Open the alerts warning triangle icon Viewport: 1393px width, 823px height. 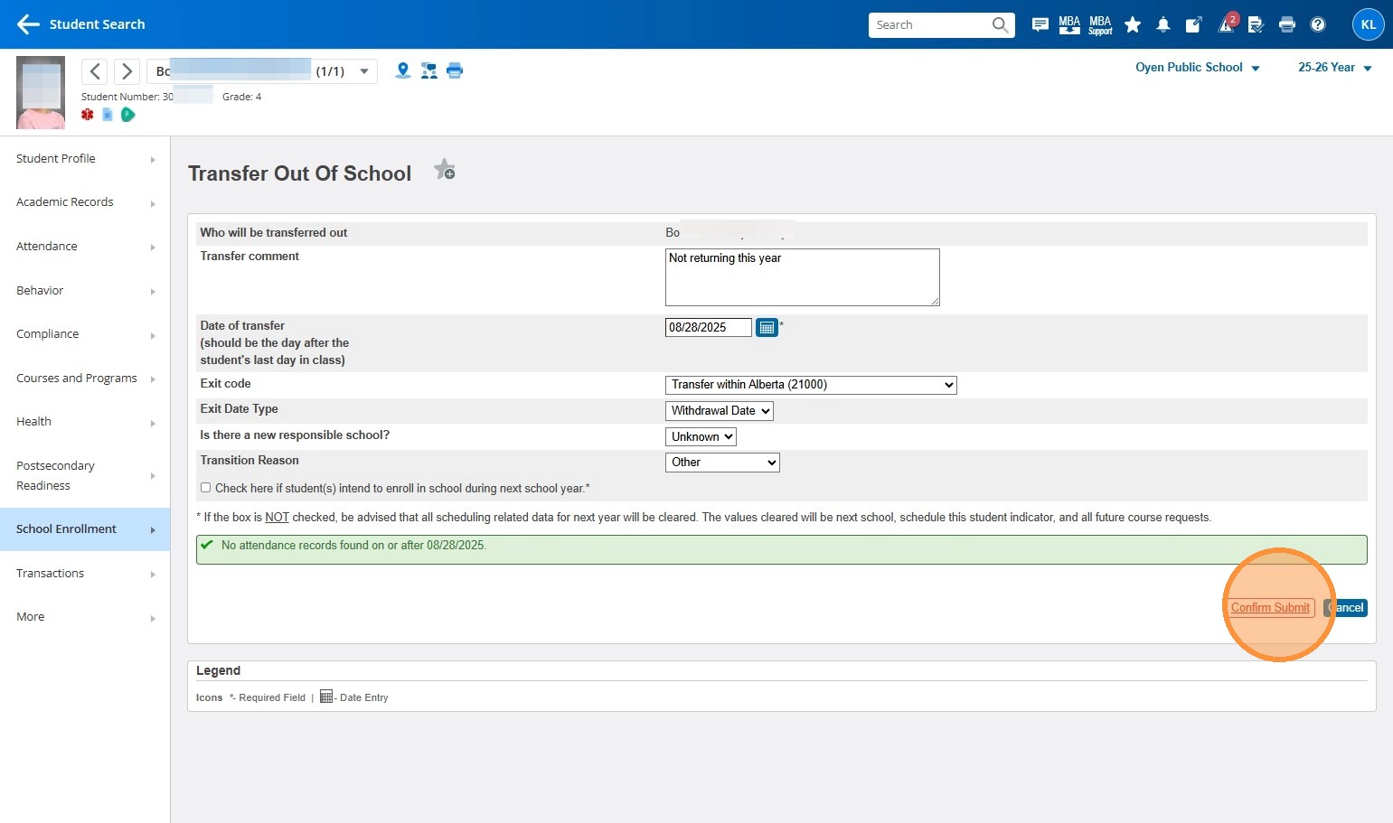click(x=1226, y=25)
